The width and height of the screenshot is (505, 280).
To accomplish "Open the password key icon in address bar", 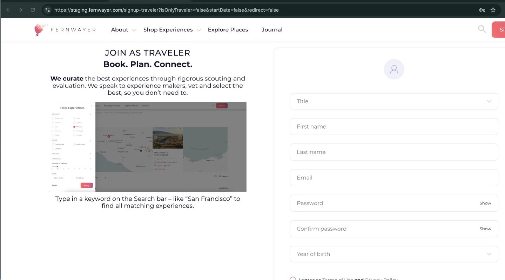I will pos(482,10).
